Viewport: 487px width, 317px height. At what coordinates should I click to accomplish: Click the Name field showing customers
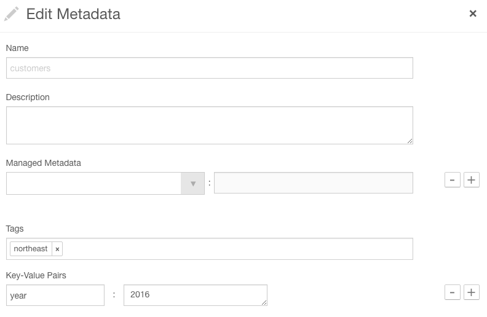click(x=210, y=68)
